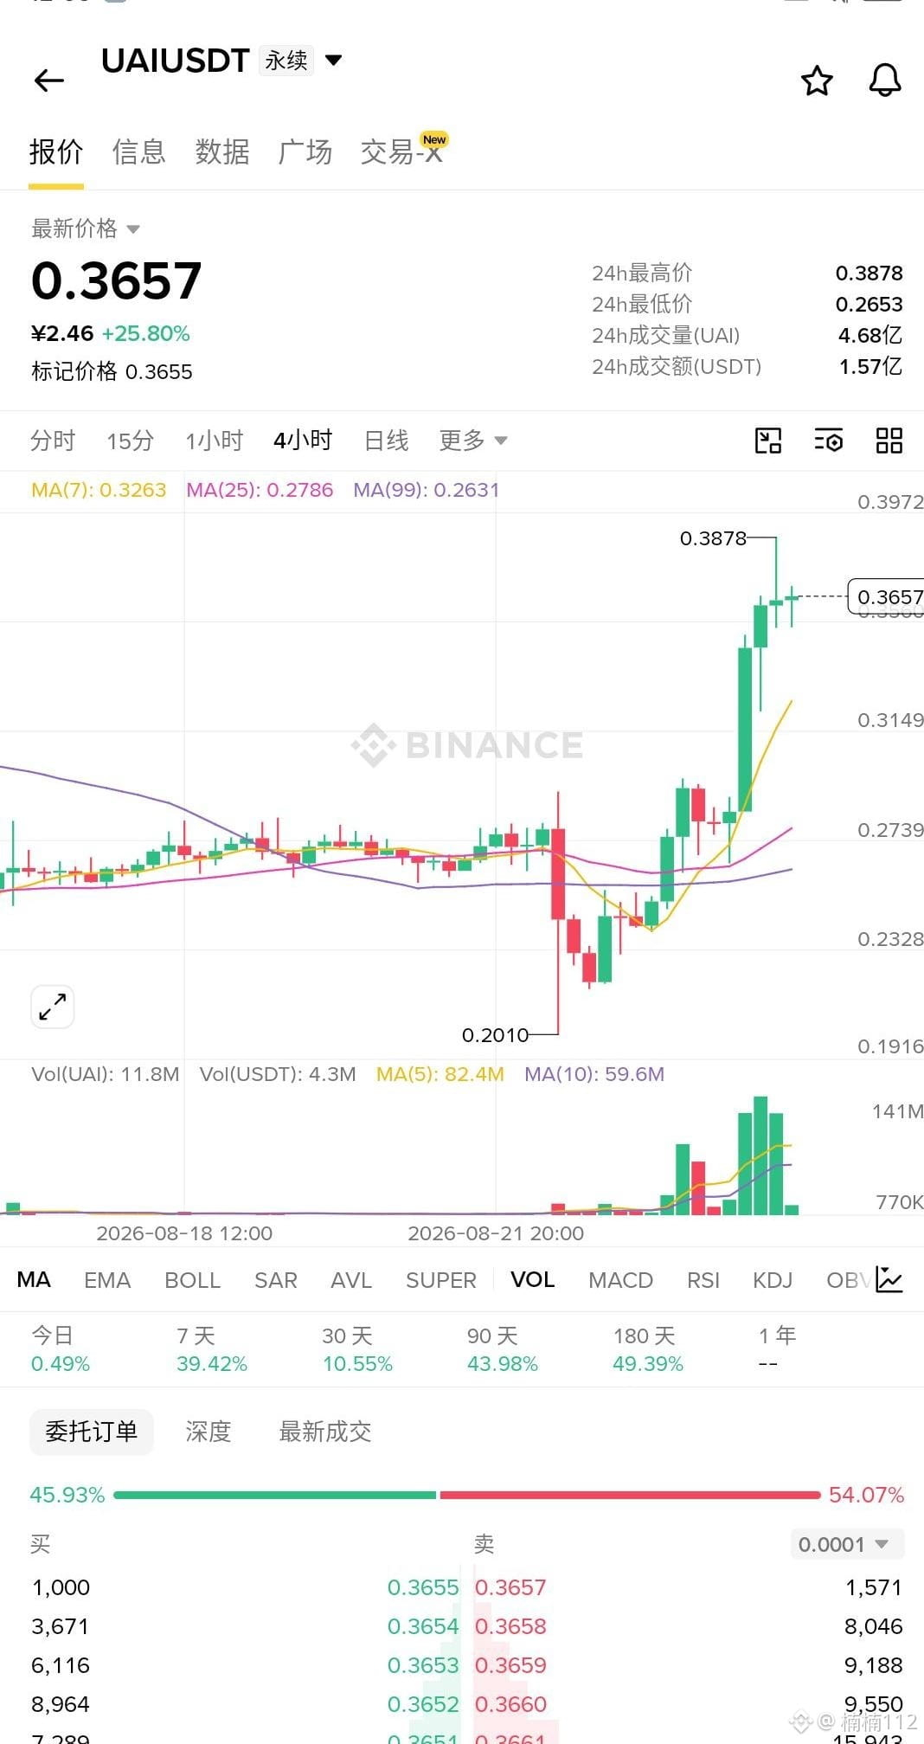Switch to 信息 tab

pyautogui.click(x=138, y=152)
